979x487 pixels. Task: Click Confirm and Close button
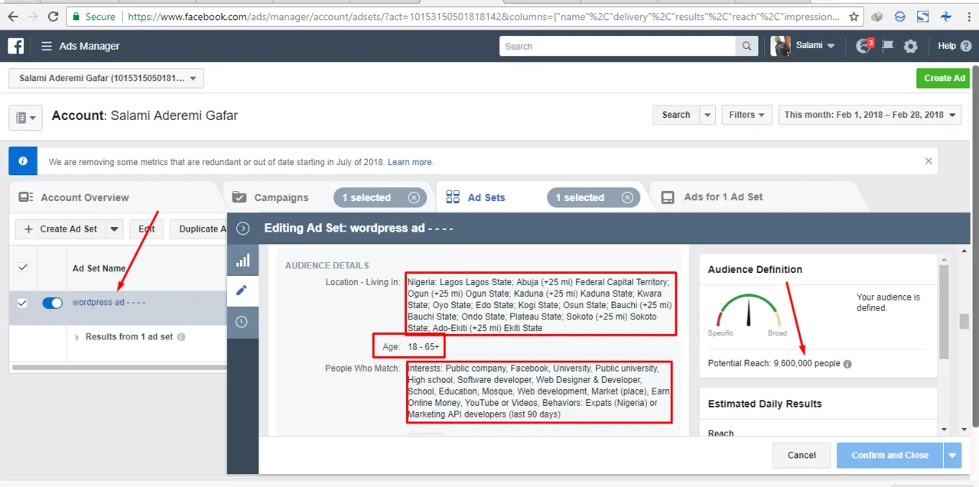(890, 455)
